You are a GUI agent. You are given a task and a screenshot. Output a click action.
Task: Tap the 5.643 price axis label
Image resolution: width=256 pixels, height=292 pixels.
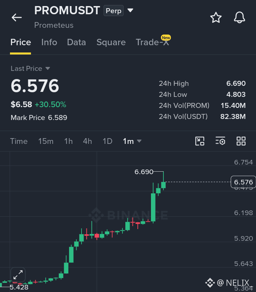[x=243, y=264]
